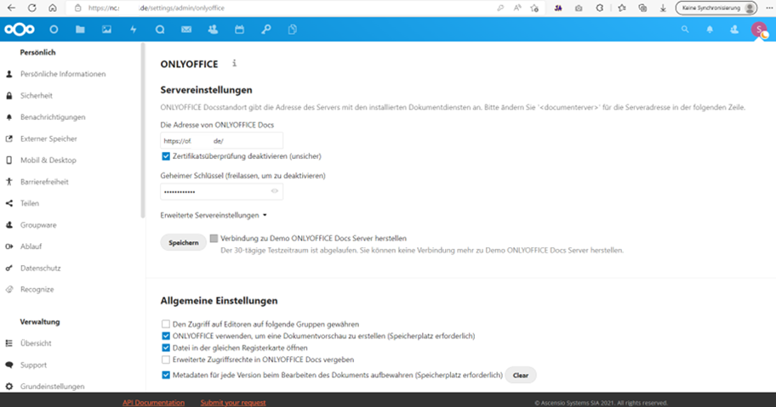Open Support under Verwaltung

33,365
